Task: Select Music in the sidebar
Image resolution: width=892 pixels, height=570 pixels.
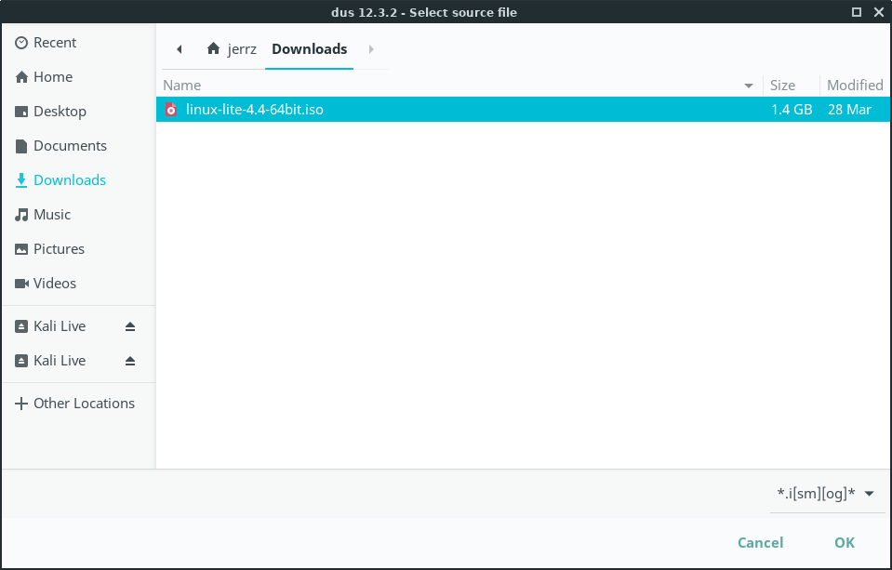Action: tap(52, 215)
